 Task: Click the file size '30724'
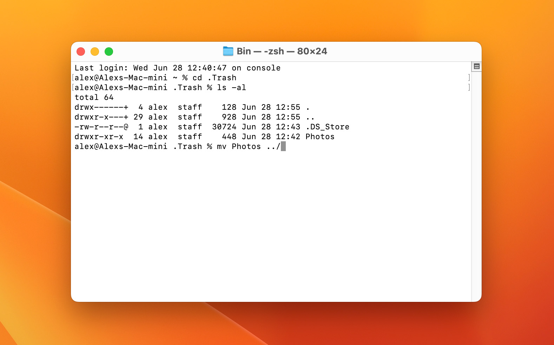click(x=224, y=127)
